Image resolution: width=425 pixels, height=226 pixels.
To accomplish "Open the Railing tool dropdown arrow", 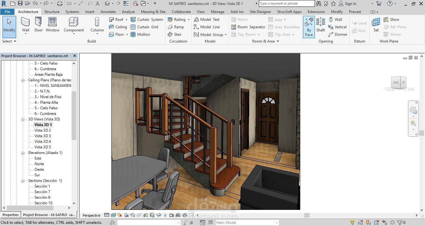I will 189,20.
